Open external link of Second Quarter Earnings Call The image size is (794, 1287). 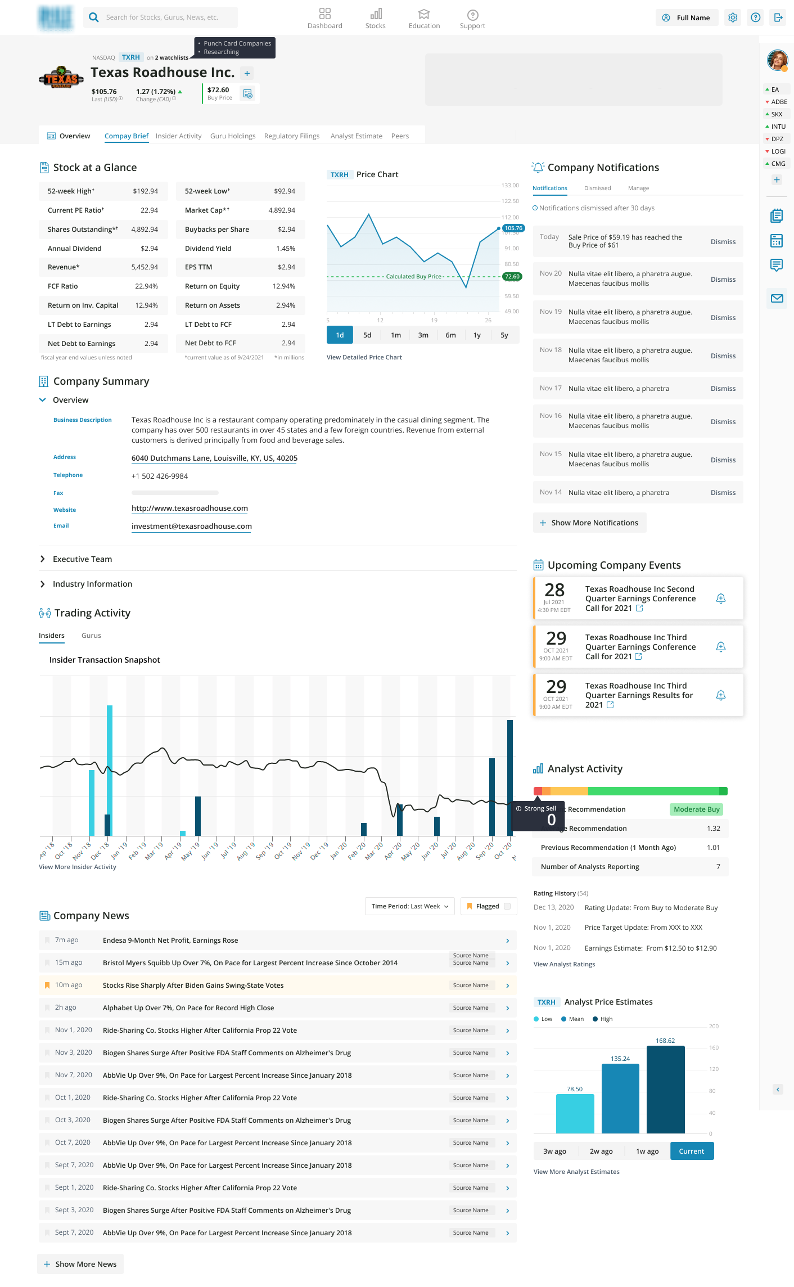pos(639,608)
